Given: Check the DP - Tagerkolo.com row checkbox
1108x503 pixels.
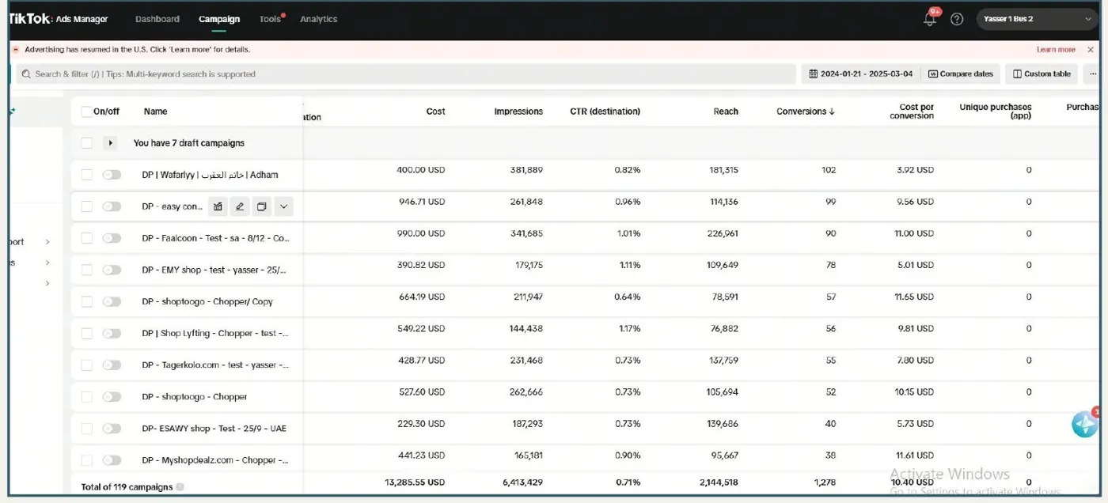Looking at the screenshot, I should [x=86, y=365].
